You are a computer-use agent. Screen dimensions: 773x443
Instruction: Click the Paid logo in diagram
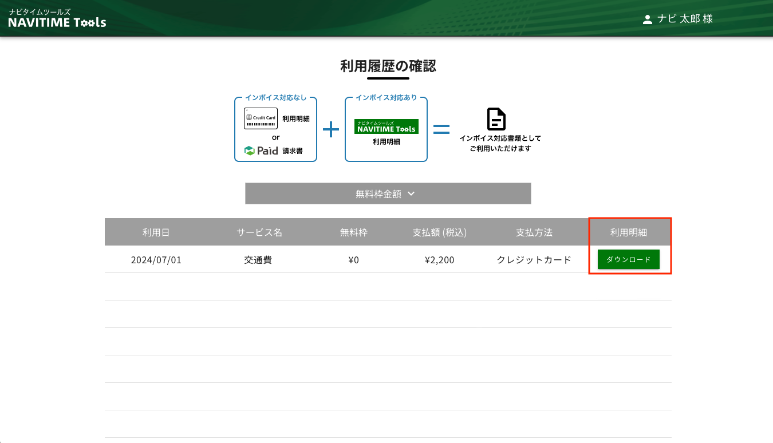click(x=261, y=151)
